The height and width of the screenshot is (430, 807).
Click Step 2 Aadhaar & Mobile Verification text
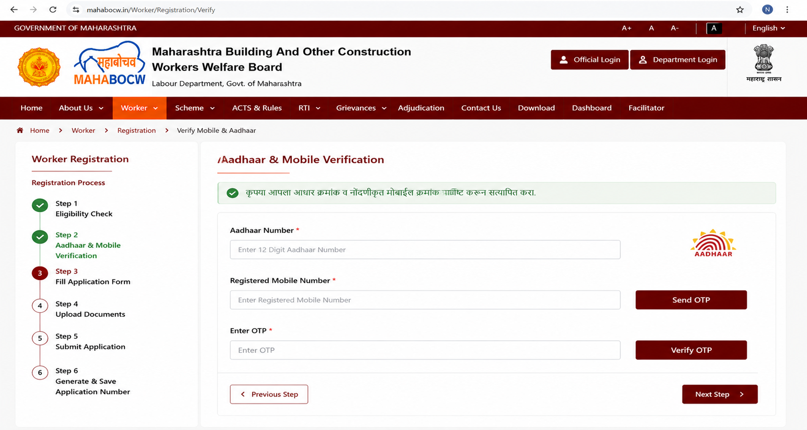(88, 245)
